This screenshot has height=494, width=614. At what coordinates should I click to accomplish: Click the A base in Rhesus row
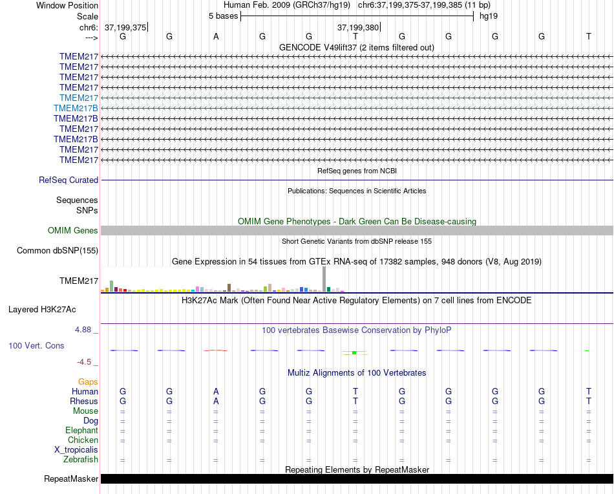point(216,401)
